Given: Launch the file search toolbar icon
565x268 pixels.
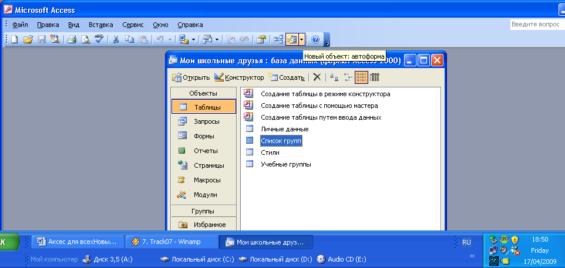Looking at the screenshot, I should 55,39.
